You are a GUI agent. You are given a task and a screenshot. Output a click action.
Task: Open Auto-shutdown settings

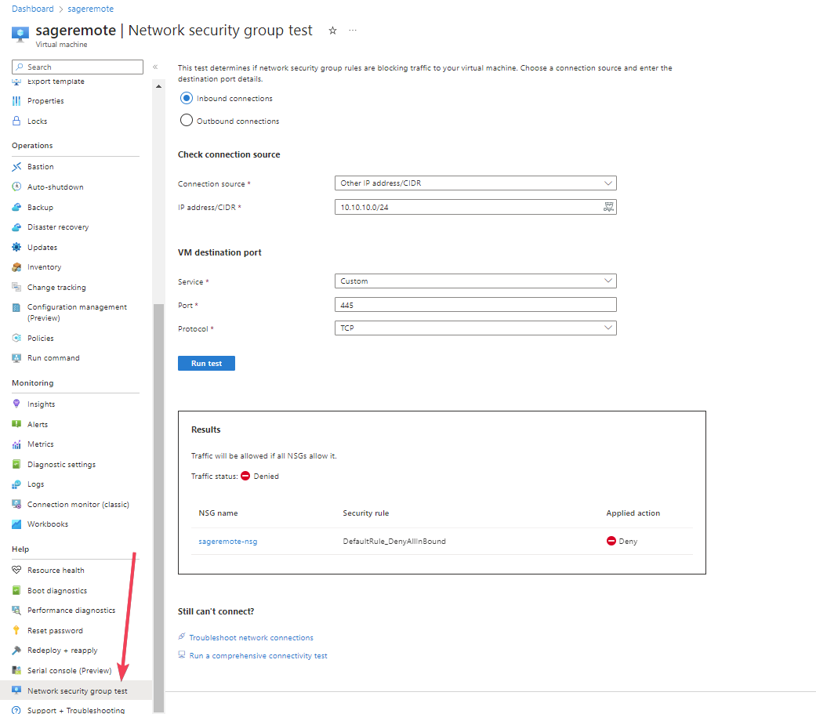coord(53,187)
